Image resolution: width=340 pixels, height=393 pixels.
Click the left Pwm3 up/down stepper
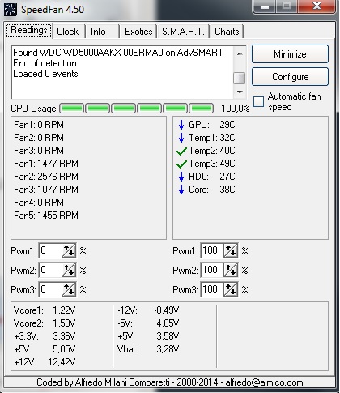(69, 289)
